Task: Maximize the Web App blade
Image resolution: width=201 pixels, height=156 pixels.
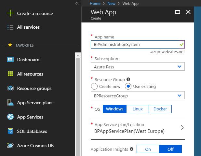Action: tap(178, 12)
